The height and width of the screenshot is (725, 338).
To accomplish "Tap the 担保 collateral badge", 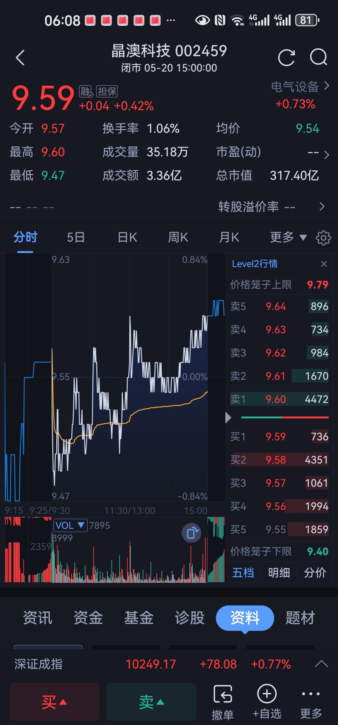I will click(x=107, y=91).
